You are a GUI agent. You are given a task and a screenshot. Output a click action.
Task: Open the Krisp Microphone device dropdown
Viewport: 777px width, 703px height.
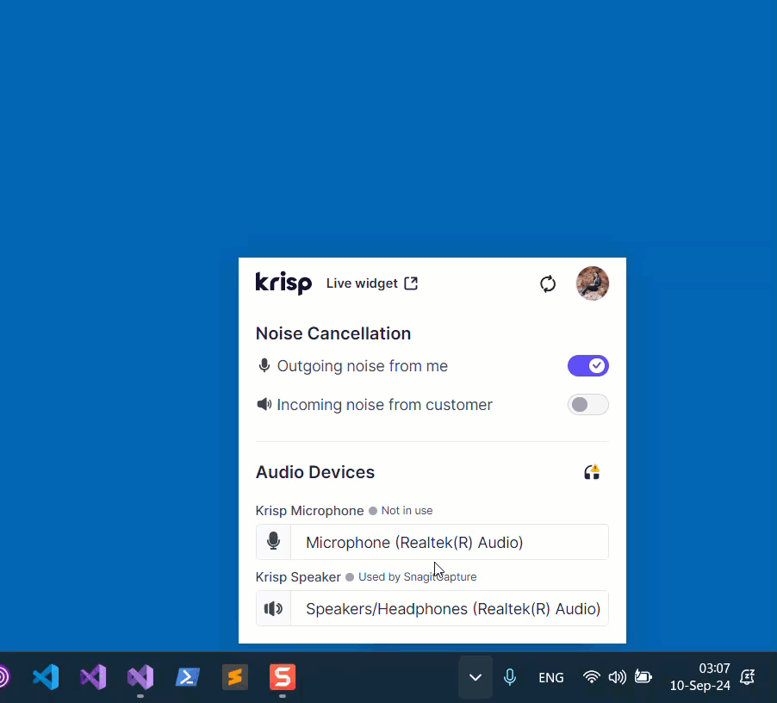[x=448, y=542]
